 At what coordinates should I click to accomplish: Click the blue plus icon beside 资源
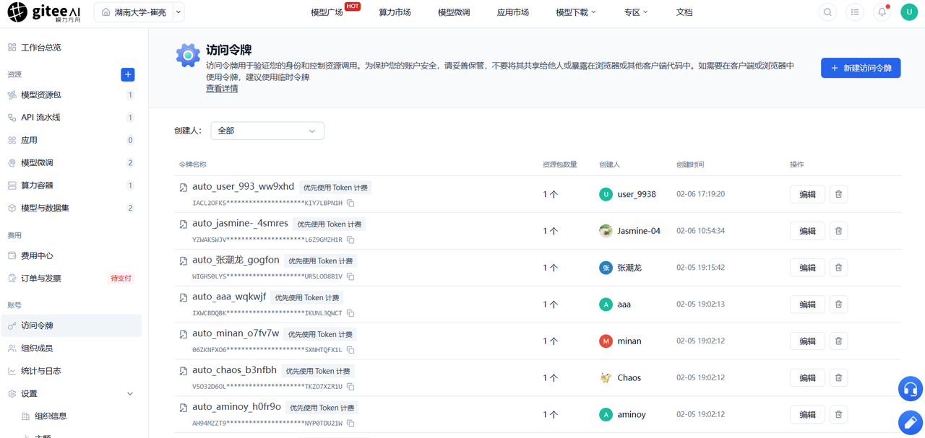coord(128,74)
